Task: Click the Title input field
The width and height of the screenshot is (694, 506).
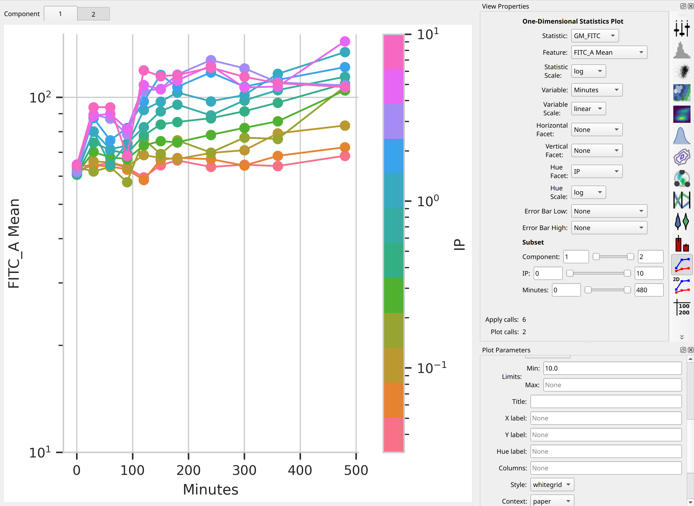Action: click(606, 401)
